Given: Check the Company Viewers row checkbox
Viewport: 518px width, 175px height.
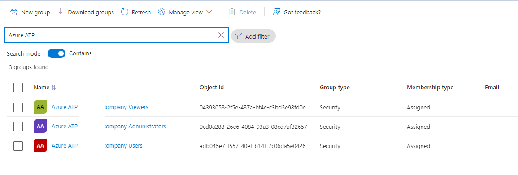Looking at the screenshot, I should (x=18, y=107).
